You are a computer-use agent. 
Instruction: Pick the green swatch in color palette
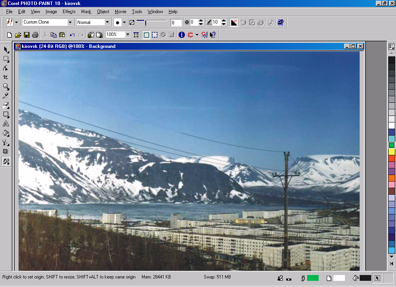392,145
